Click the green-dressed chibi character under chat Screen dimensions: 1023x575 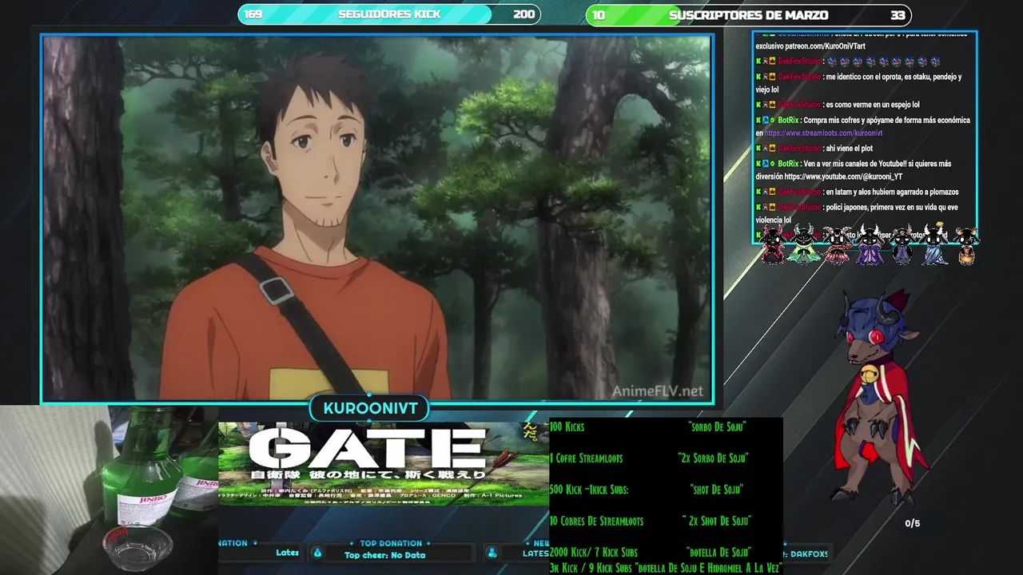pyautogui.click(x=802, y=245)
